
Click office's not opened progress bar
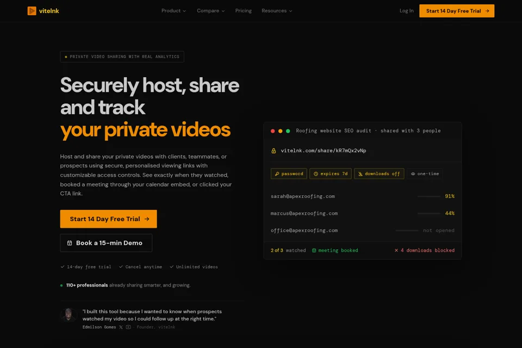click(407, 231)
